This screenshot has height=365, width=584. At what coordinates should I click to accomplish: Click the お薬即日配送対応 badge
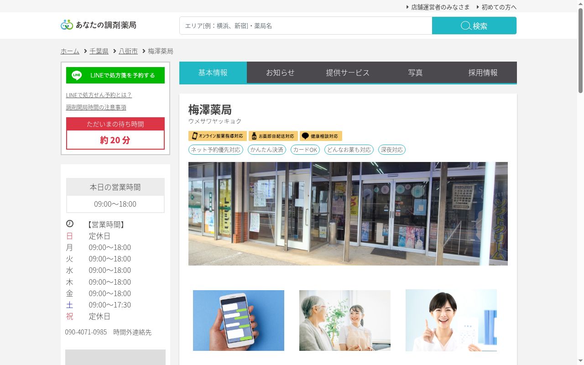(273, 136)
